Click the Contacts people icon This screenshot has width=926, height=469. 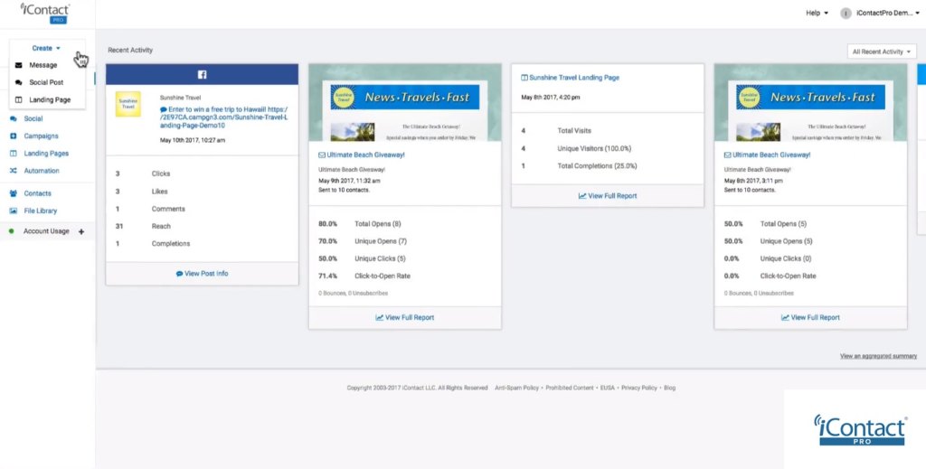pyautogui.click(x=13, y=193)
